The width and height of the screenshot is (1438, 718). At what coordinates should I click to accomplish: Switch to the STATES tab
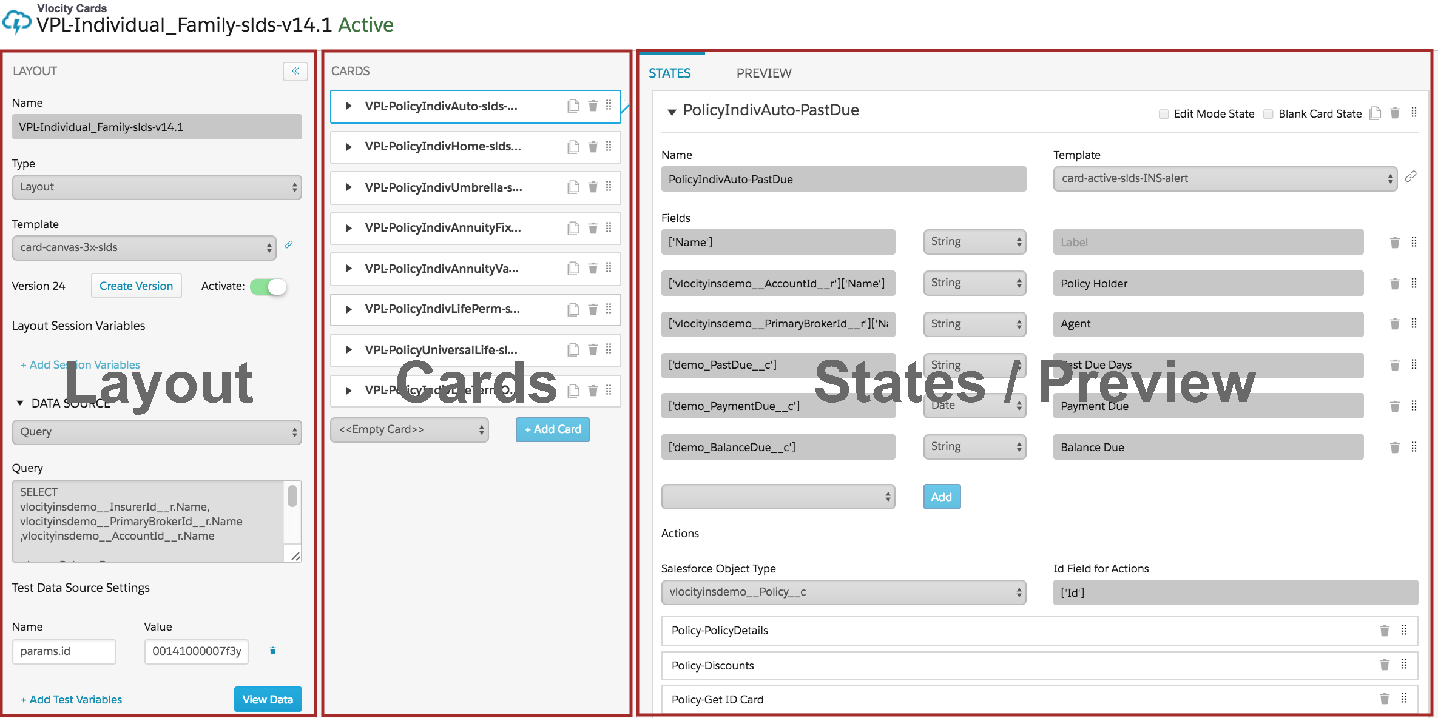670,73
